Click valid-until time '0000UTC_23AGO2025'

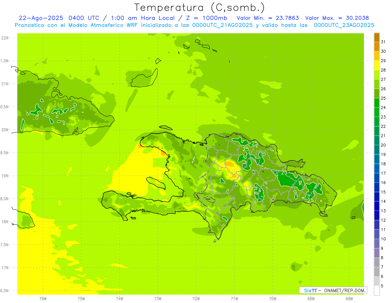(344, 25)
